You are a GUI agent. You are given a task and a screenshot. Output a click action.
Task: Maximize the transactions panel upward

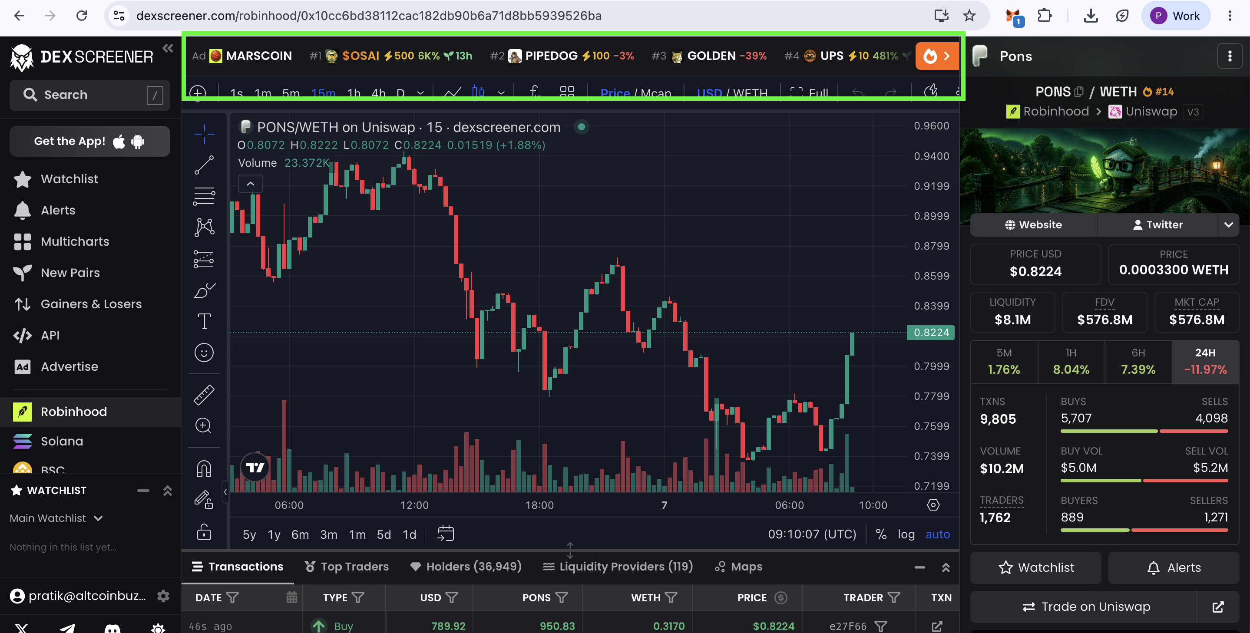[x=946, y=567]
